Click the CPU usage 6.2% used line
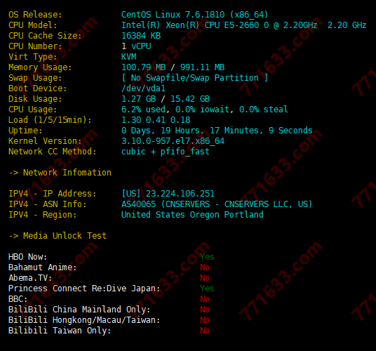Viewport: 376px width, 351px height. coord(205,110)
